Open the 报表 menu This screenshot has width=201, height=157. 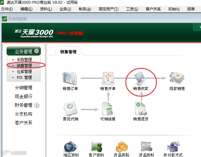point(191,9)
